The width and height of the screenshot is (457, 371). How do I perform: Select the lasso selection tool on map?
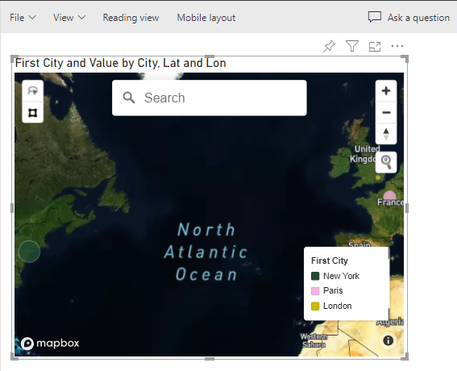click(32, 90)
